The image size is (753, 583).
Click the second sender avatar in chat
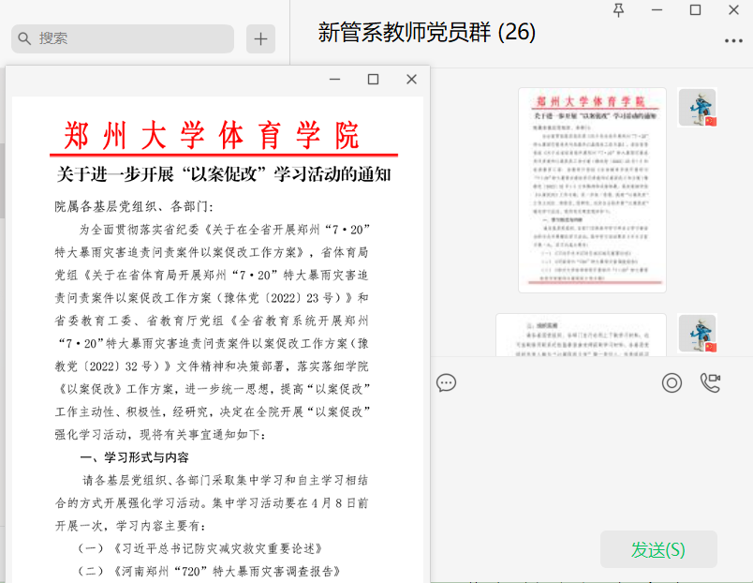pyautogui.click(x=697, y=334)
